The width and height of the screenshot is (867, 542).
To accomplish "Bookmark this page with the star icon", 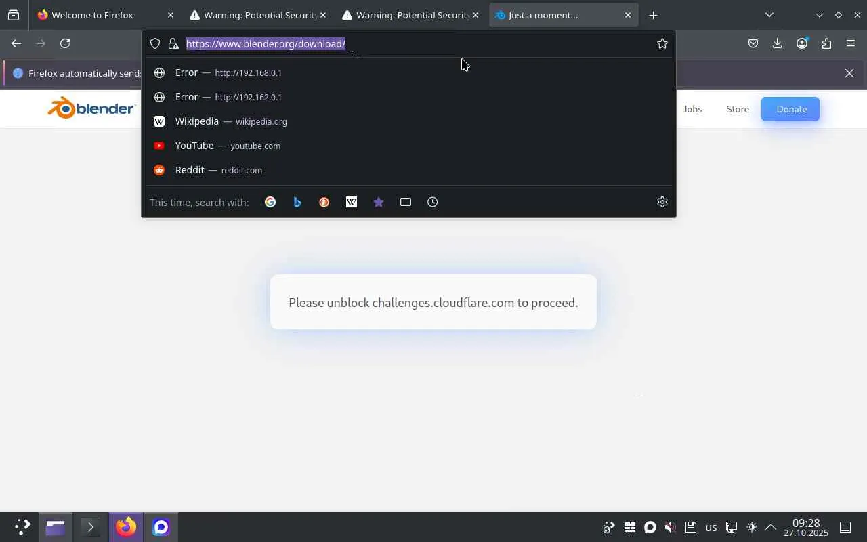I will pyautogui.click(x=662, y=43).
